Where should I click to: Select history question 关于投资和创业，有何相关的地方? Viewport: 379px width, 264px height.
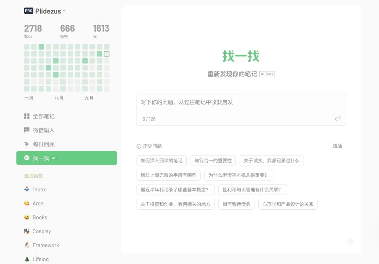175,204
